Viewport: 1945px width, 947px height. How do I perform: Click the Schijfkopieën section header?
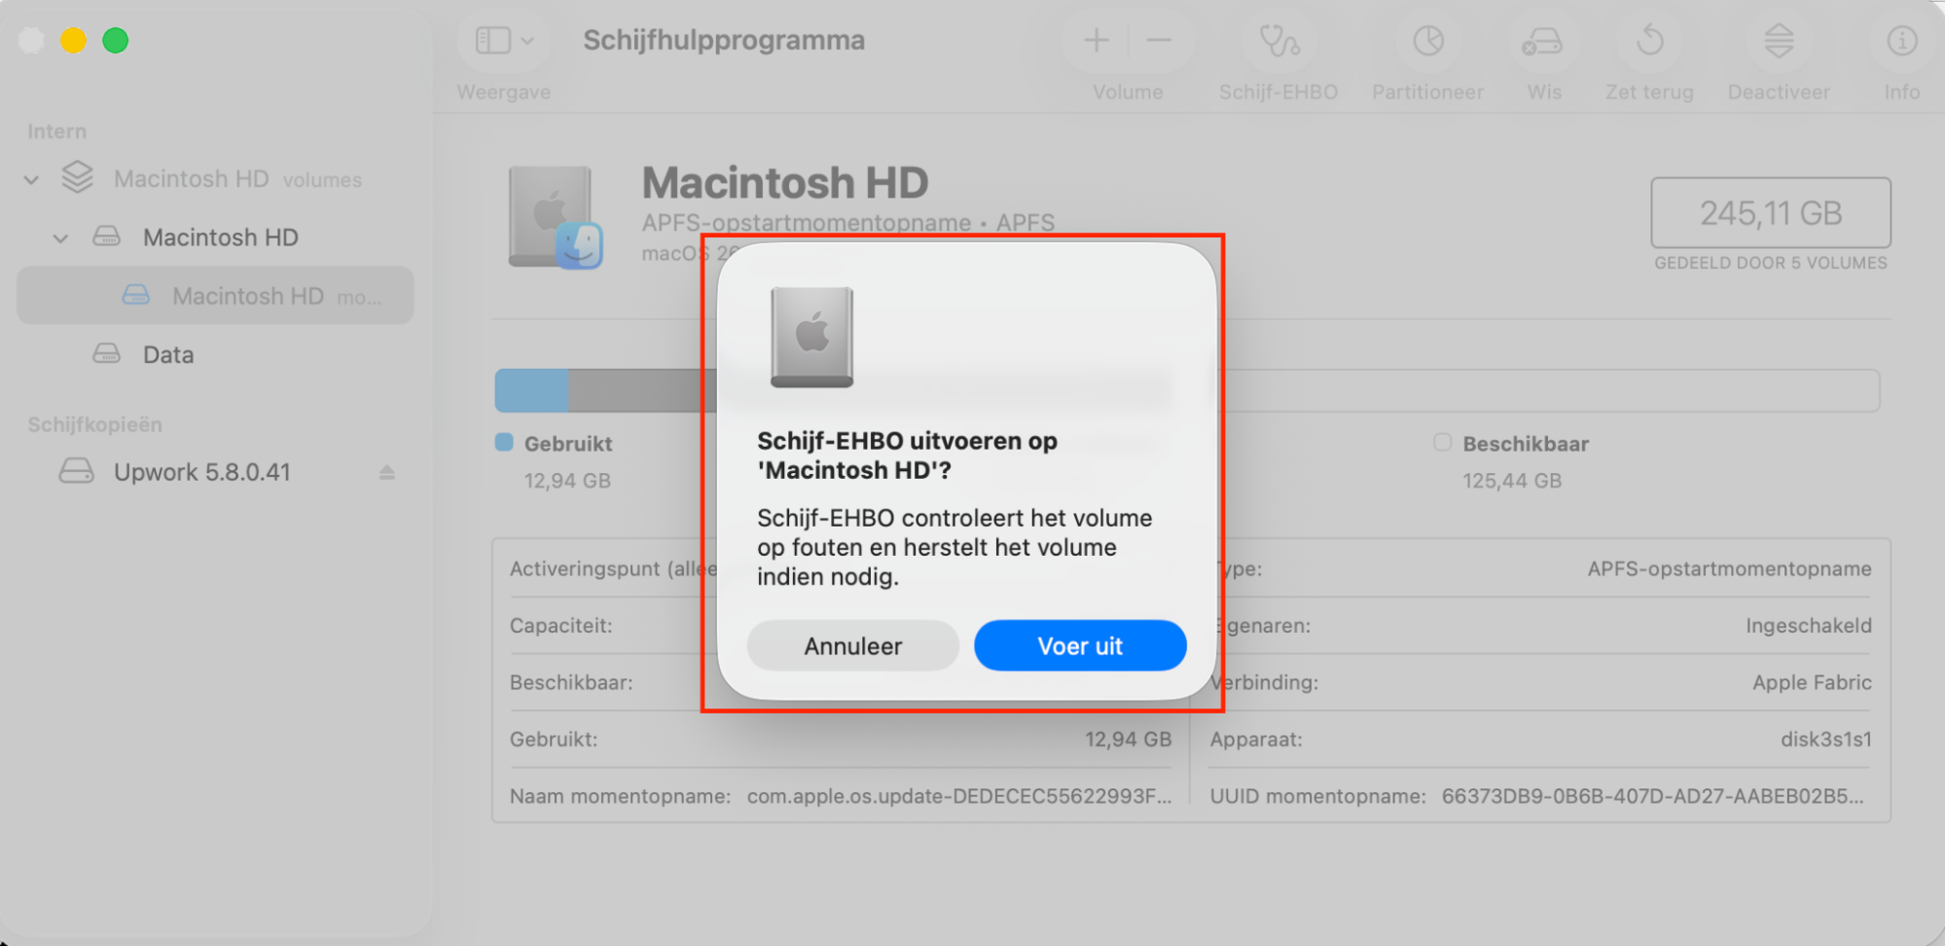point(94,424)
